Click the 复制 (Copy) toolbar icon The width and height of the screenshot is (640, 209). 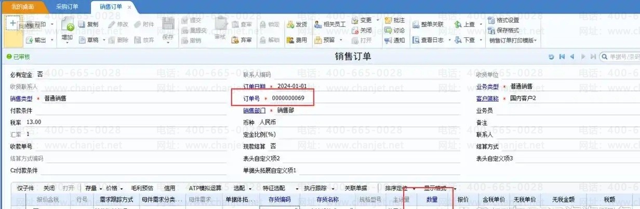pyautogui.click(x=82, y=24)
